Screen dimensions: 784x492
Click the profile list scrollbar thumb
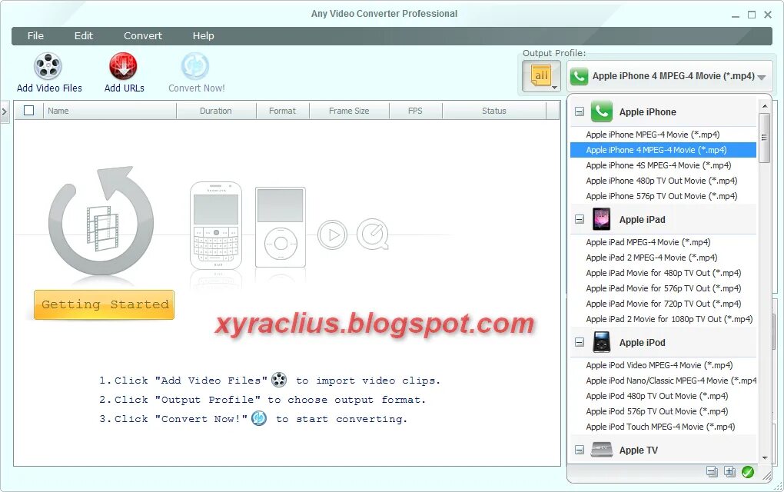(765, 138)
